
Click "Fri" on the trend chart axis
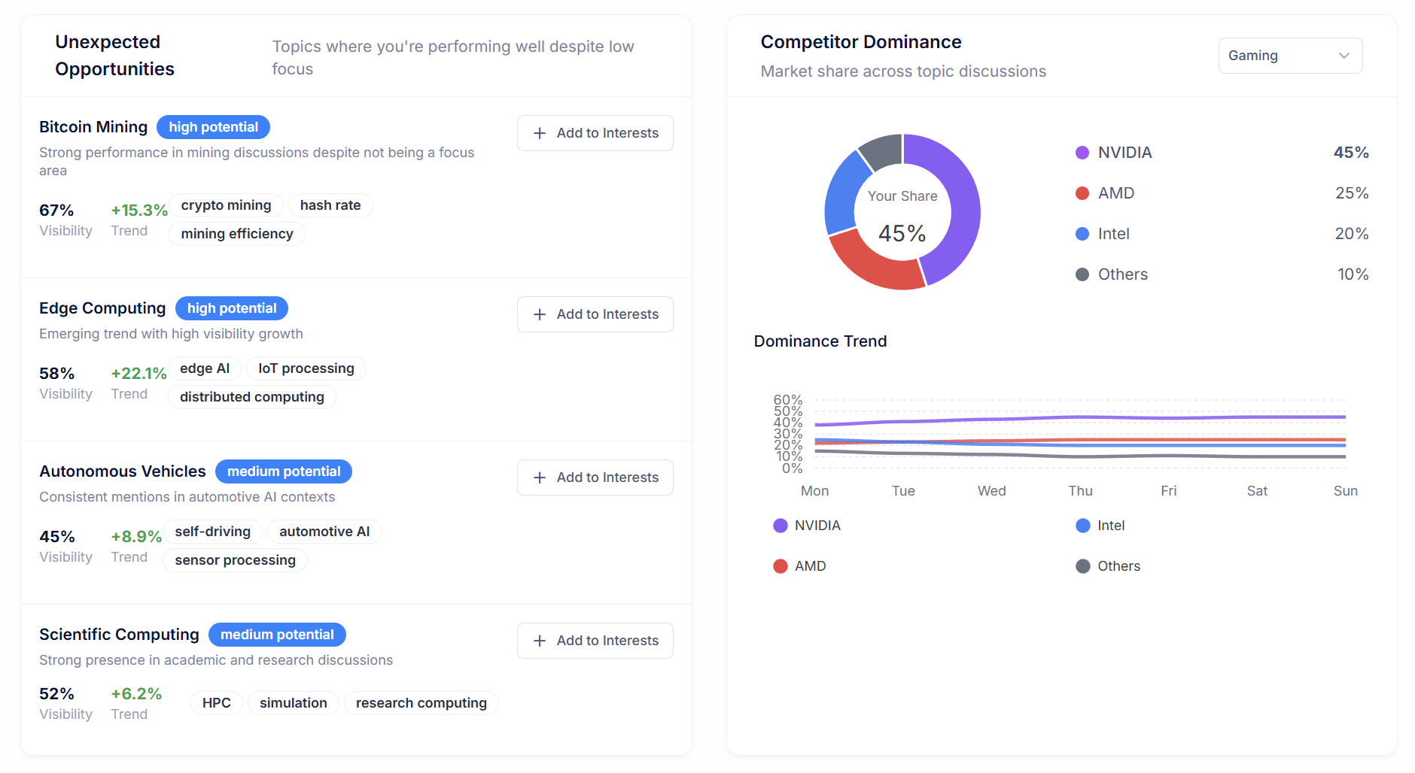click(1169, 491)
